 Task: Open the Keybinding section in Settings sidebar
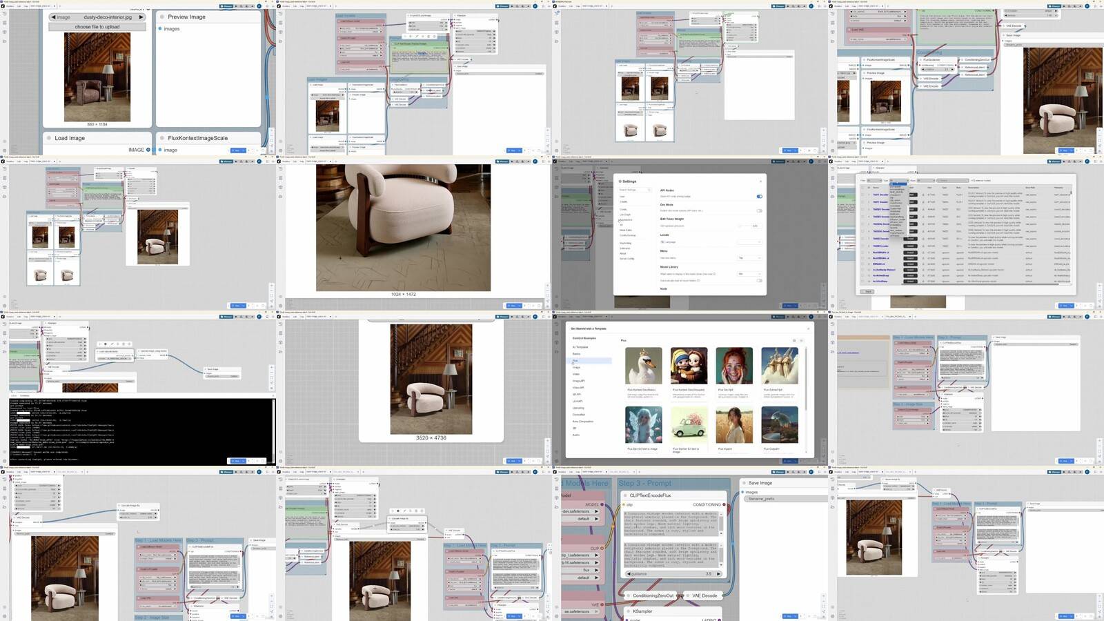(625, 243)
